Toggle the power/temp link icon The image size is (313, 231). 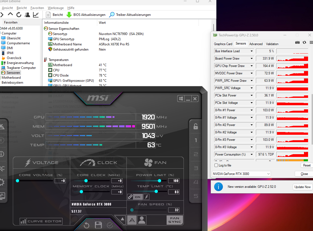(130, 197)
